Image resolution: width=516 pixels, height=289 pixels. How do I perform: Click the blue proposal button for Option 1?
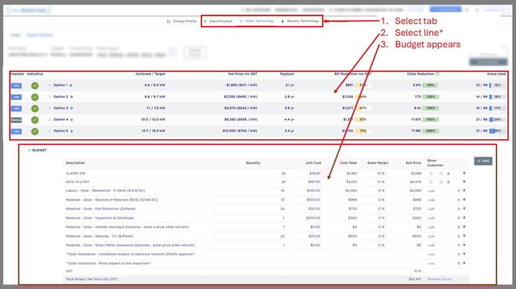[16, 85]
